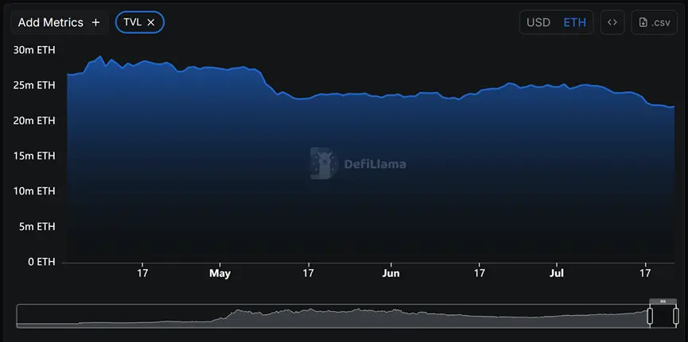Click the embed code icon

pos(612,22)
